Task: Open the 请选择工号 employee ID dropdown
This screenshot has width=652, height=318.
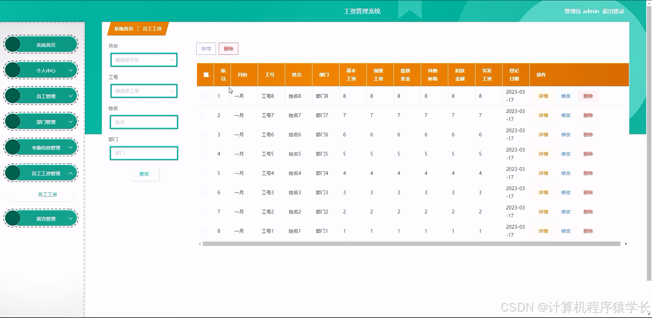Action: pyautogui.click(x=144, y=91)
